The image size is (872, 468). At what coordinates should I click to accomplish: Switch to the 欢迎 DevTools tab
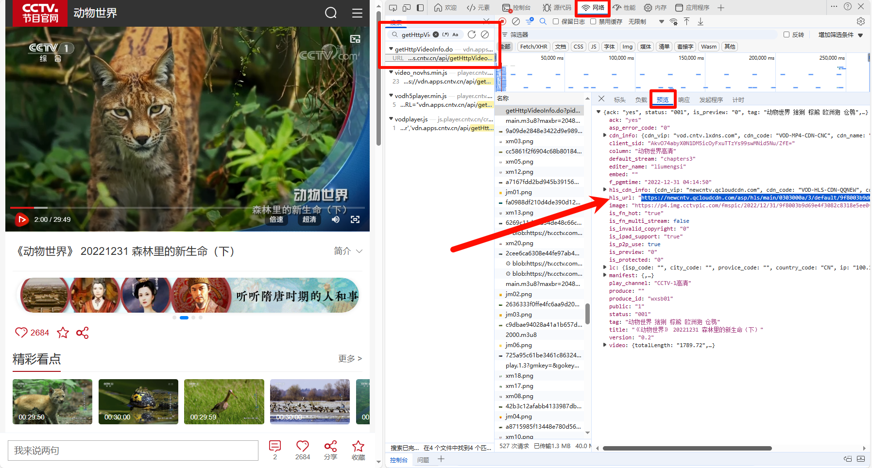tap(445, 7)
